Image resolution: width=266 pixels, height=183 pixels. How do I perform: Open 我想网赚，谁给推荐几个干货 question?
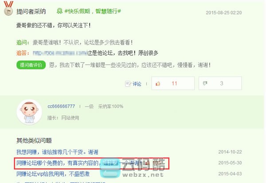click(57, 152)
